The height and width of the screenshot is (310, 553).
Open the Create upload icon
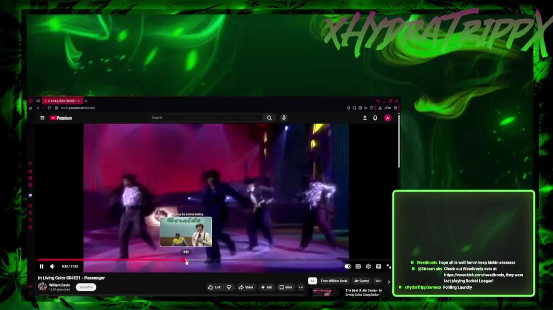tap(365, 118)
